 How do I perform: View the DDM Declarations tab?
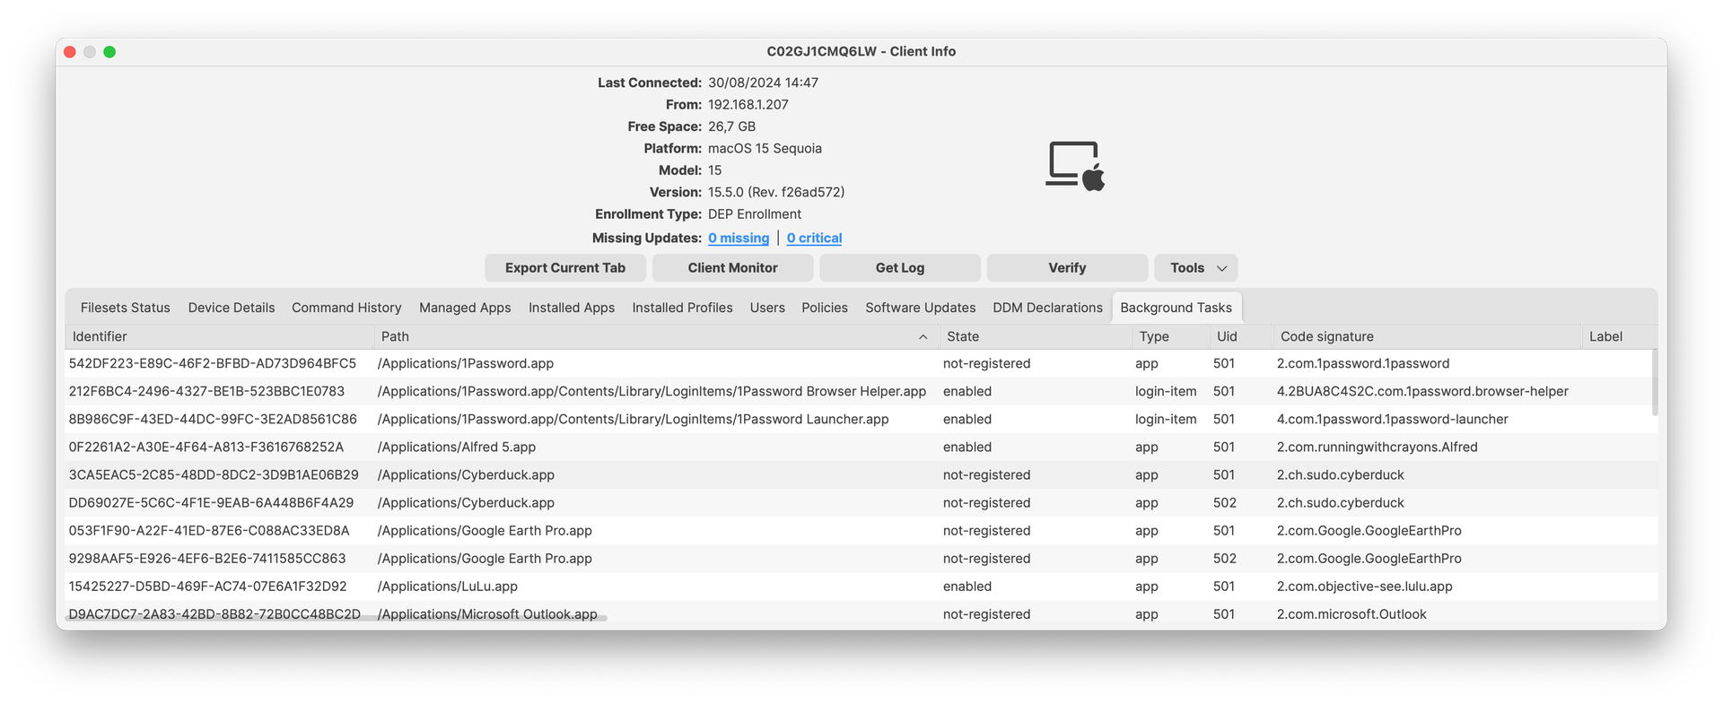1047,308
